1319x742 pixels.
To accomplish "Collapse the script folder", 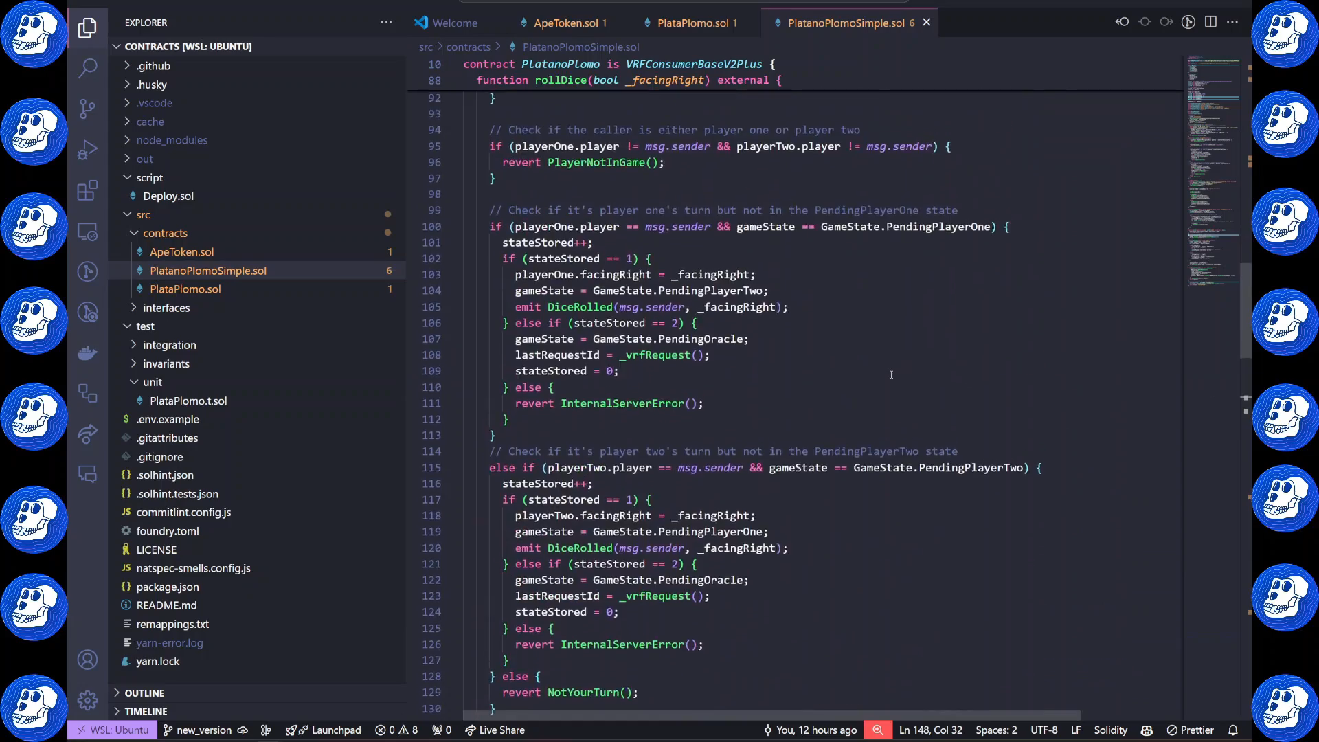I will click(258, 177).
